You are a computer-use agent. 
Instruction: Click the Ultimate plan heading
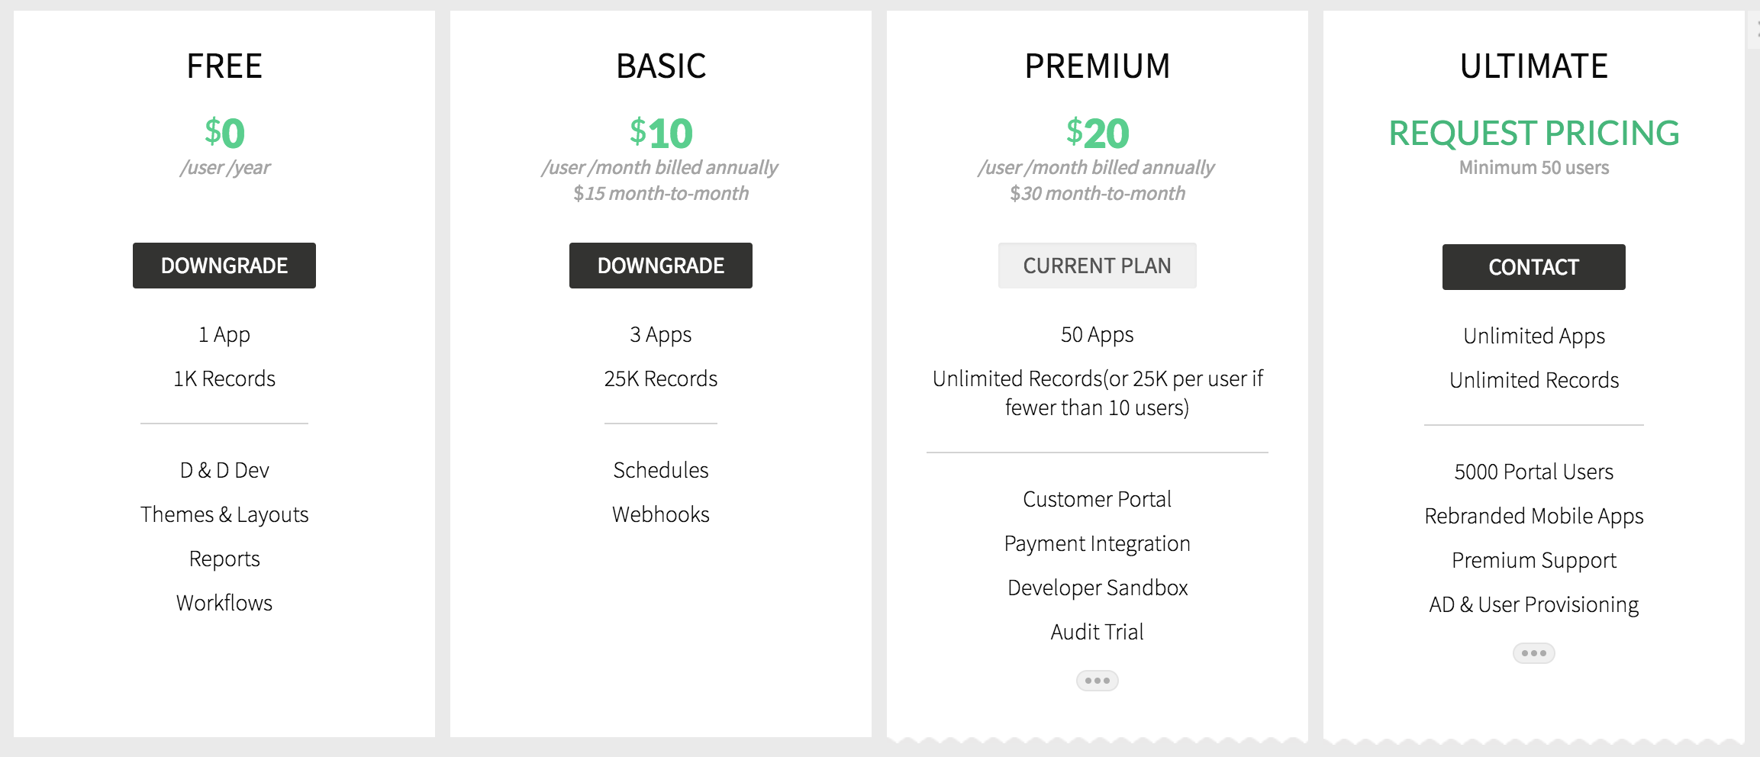pyautogui.click(x=1534, y=66)
